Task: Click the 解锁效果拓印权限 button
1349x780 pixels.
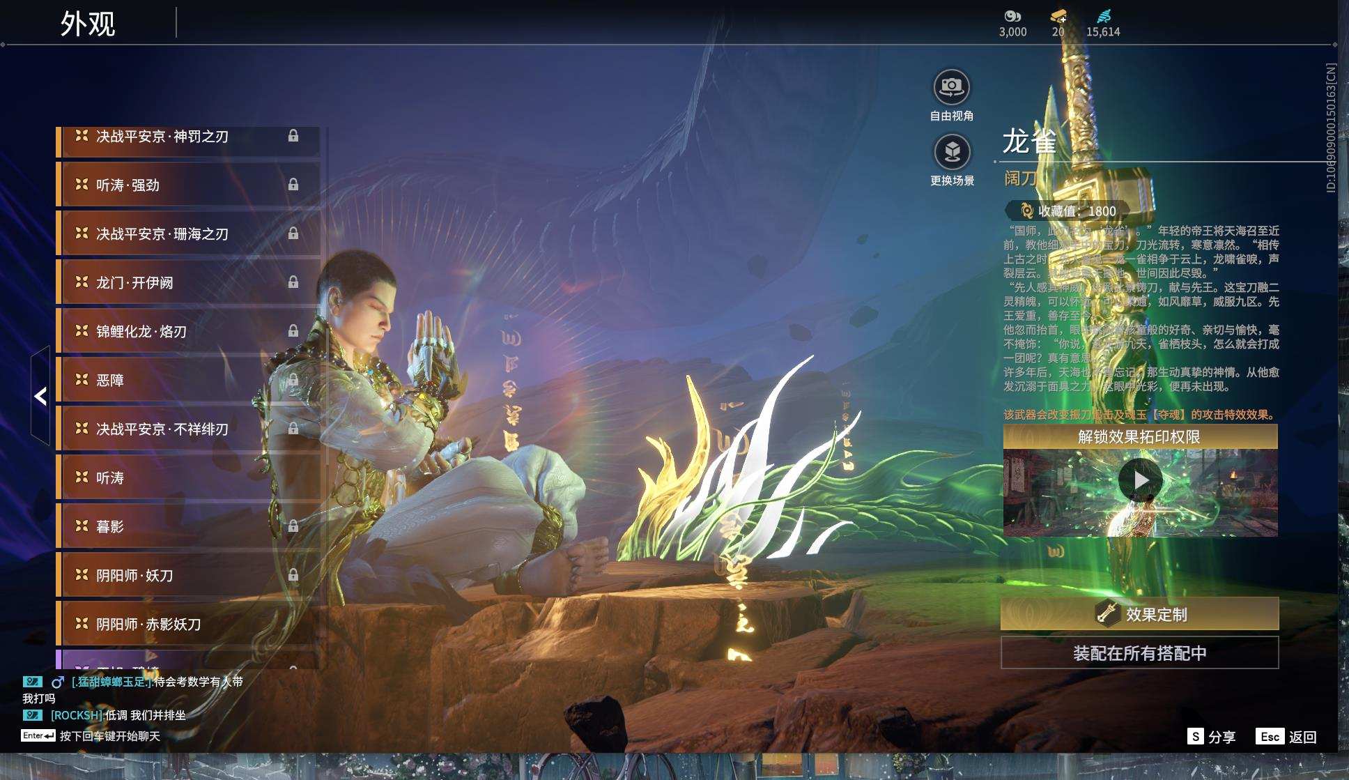Action: tap(1140, 437)
